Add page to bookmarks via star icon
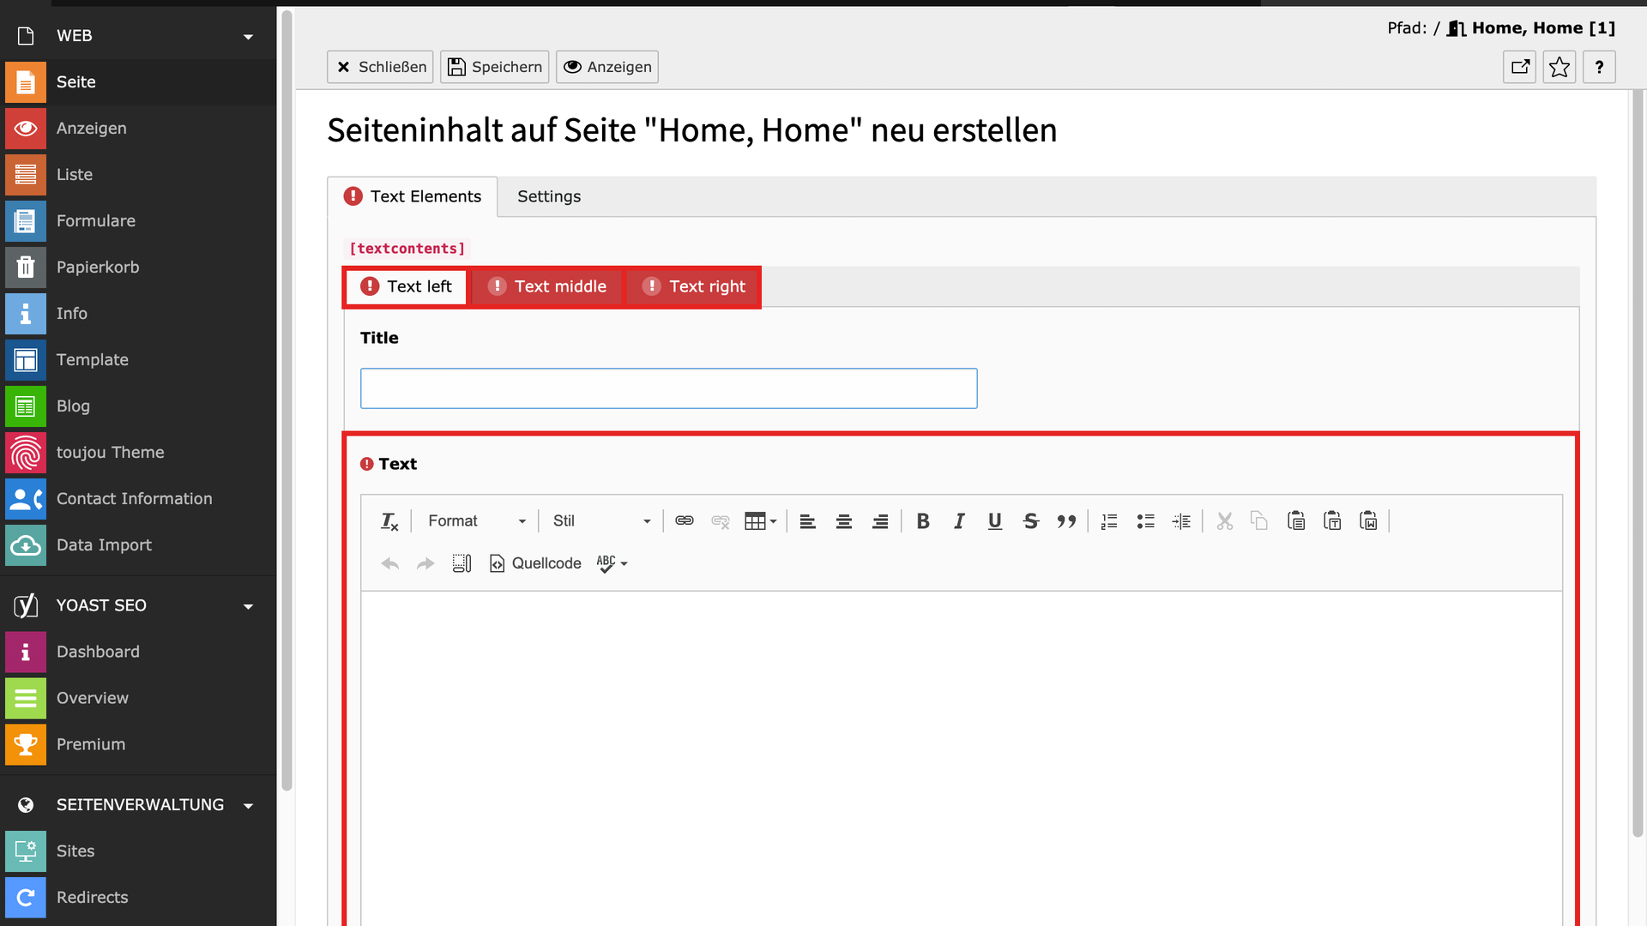Screen dimensions: 1647x926 click(x=1559, y=67)
